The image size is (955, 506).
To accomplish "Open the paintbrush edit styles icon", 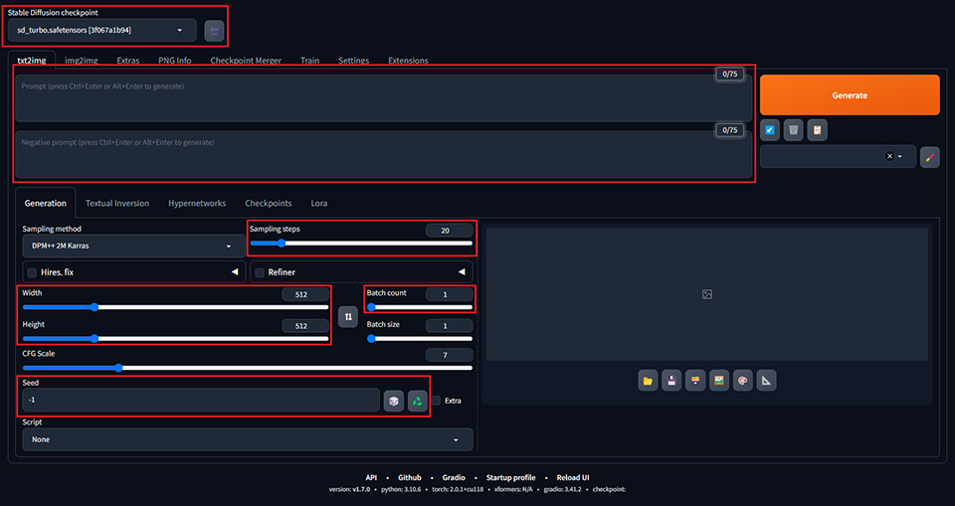I will coord(929,157).
